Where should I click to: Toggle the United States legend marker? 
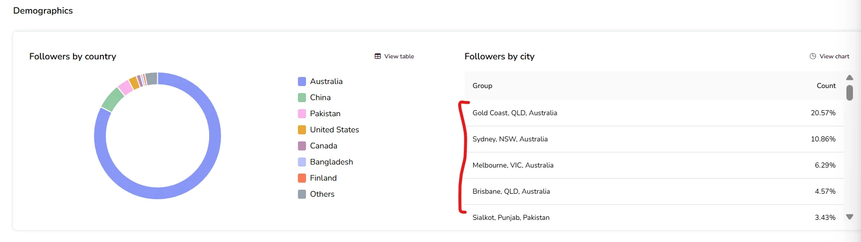pos(302,130)
